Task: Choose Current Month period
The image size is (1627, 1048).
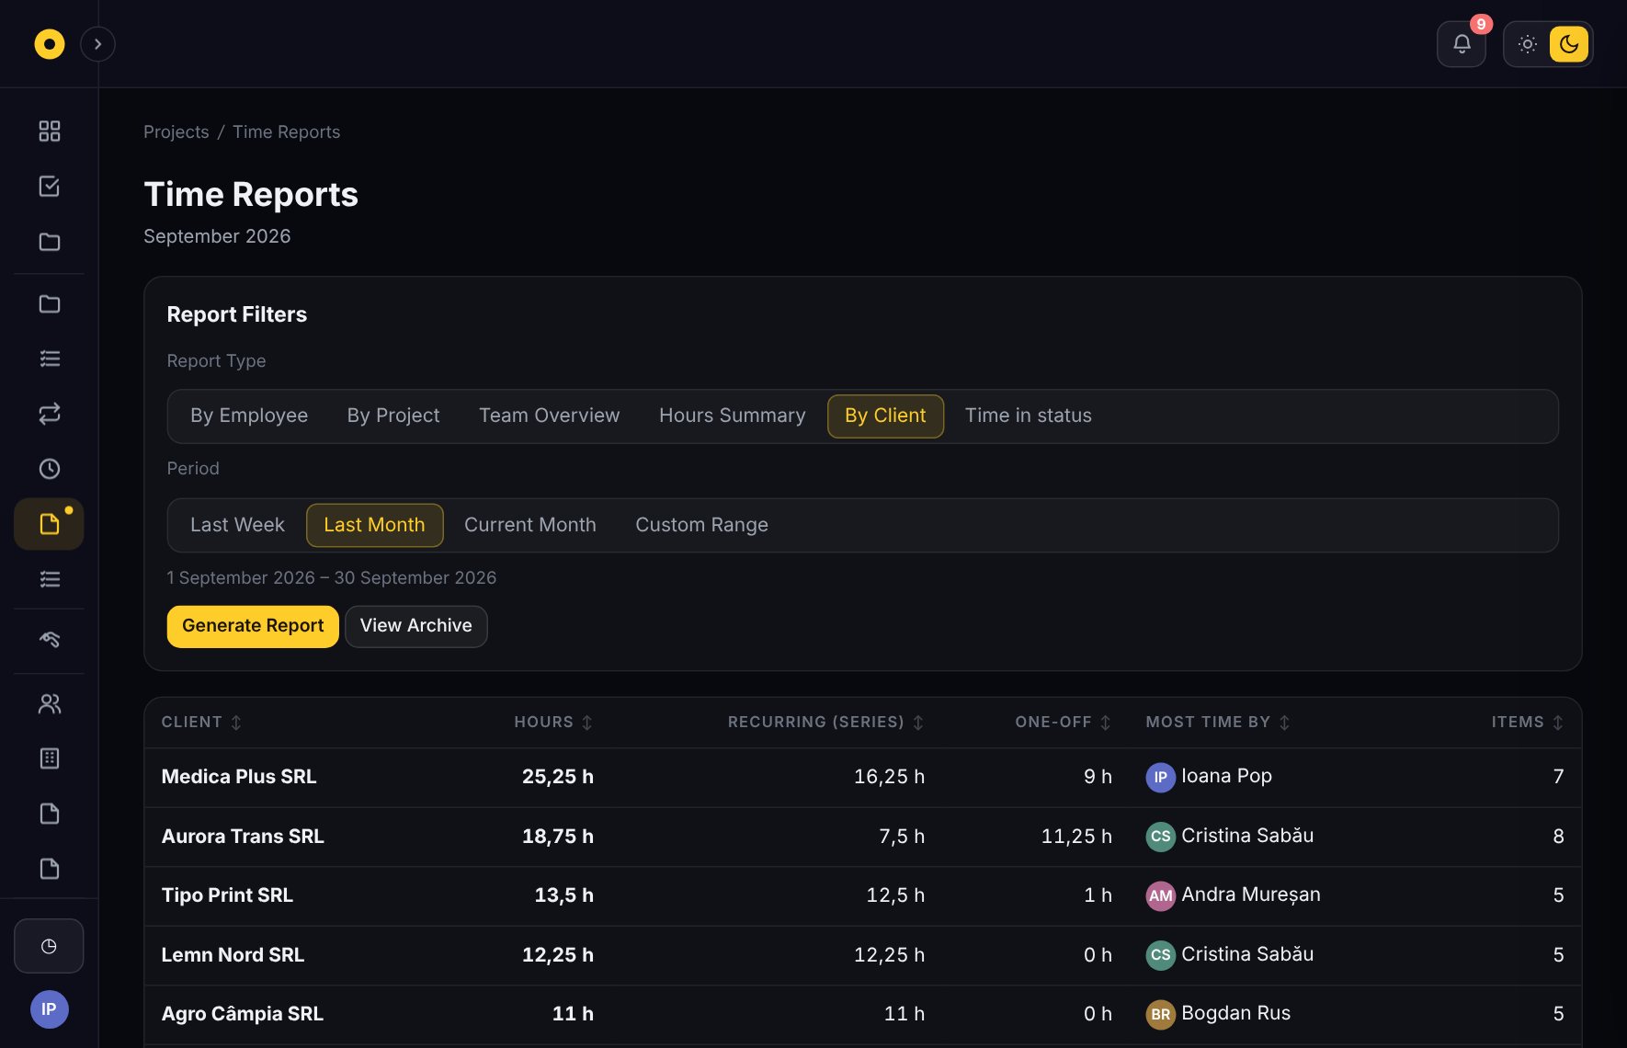Action: point(530,525)
